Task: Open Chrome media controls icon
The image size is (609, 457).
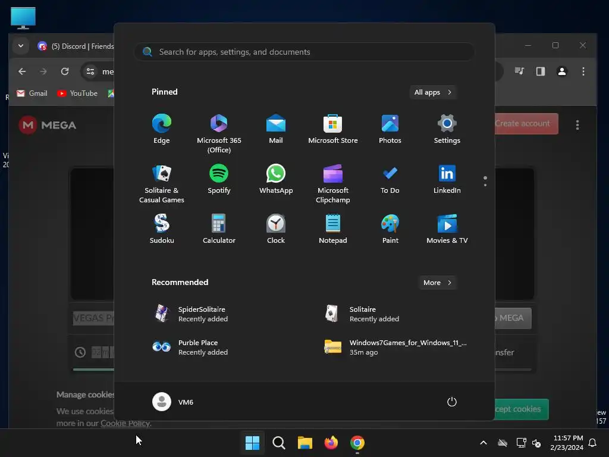Action: 519,71
